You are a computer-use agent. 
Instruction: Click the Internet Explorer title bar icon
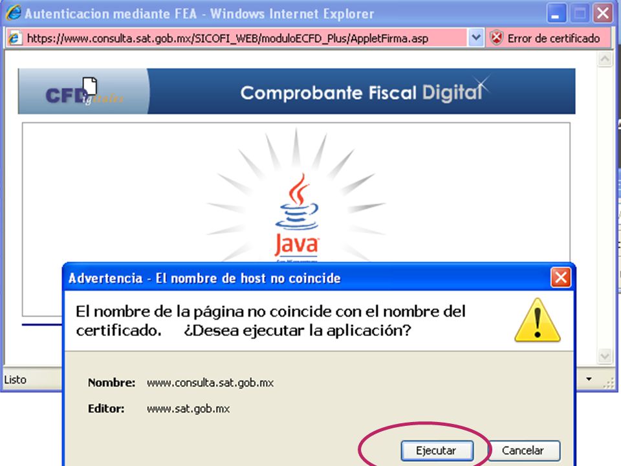pyautogui.click(x=14, y=13)
